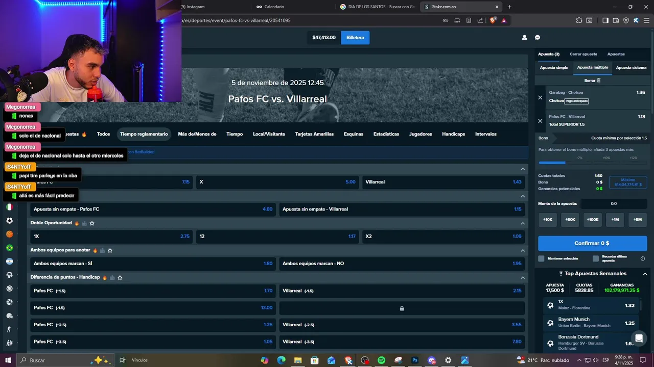Open Spotify from the taskbar
Screen dimensions: 654x367
[381, 360]
